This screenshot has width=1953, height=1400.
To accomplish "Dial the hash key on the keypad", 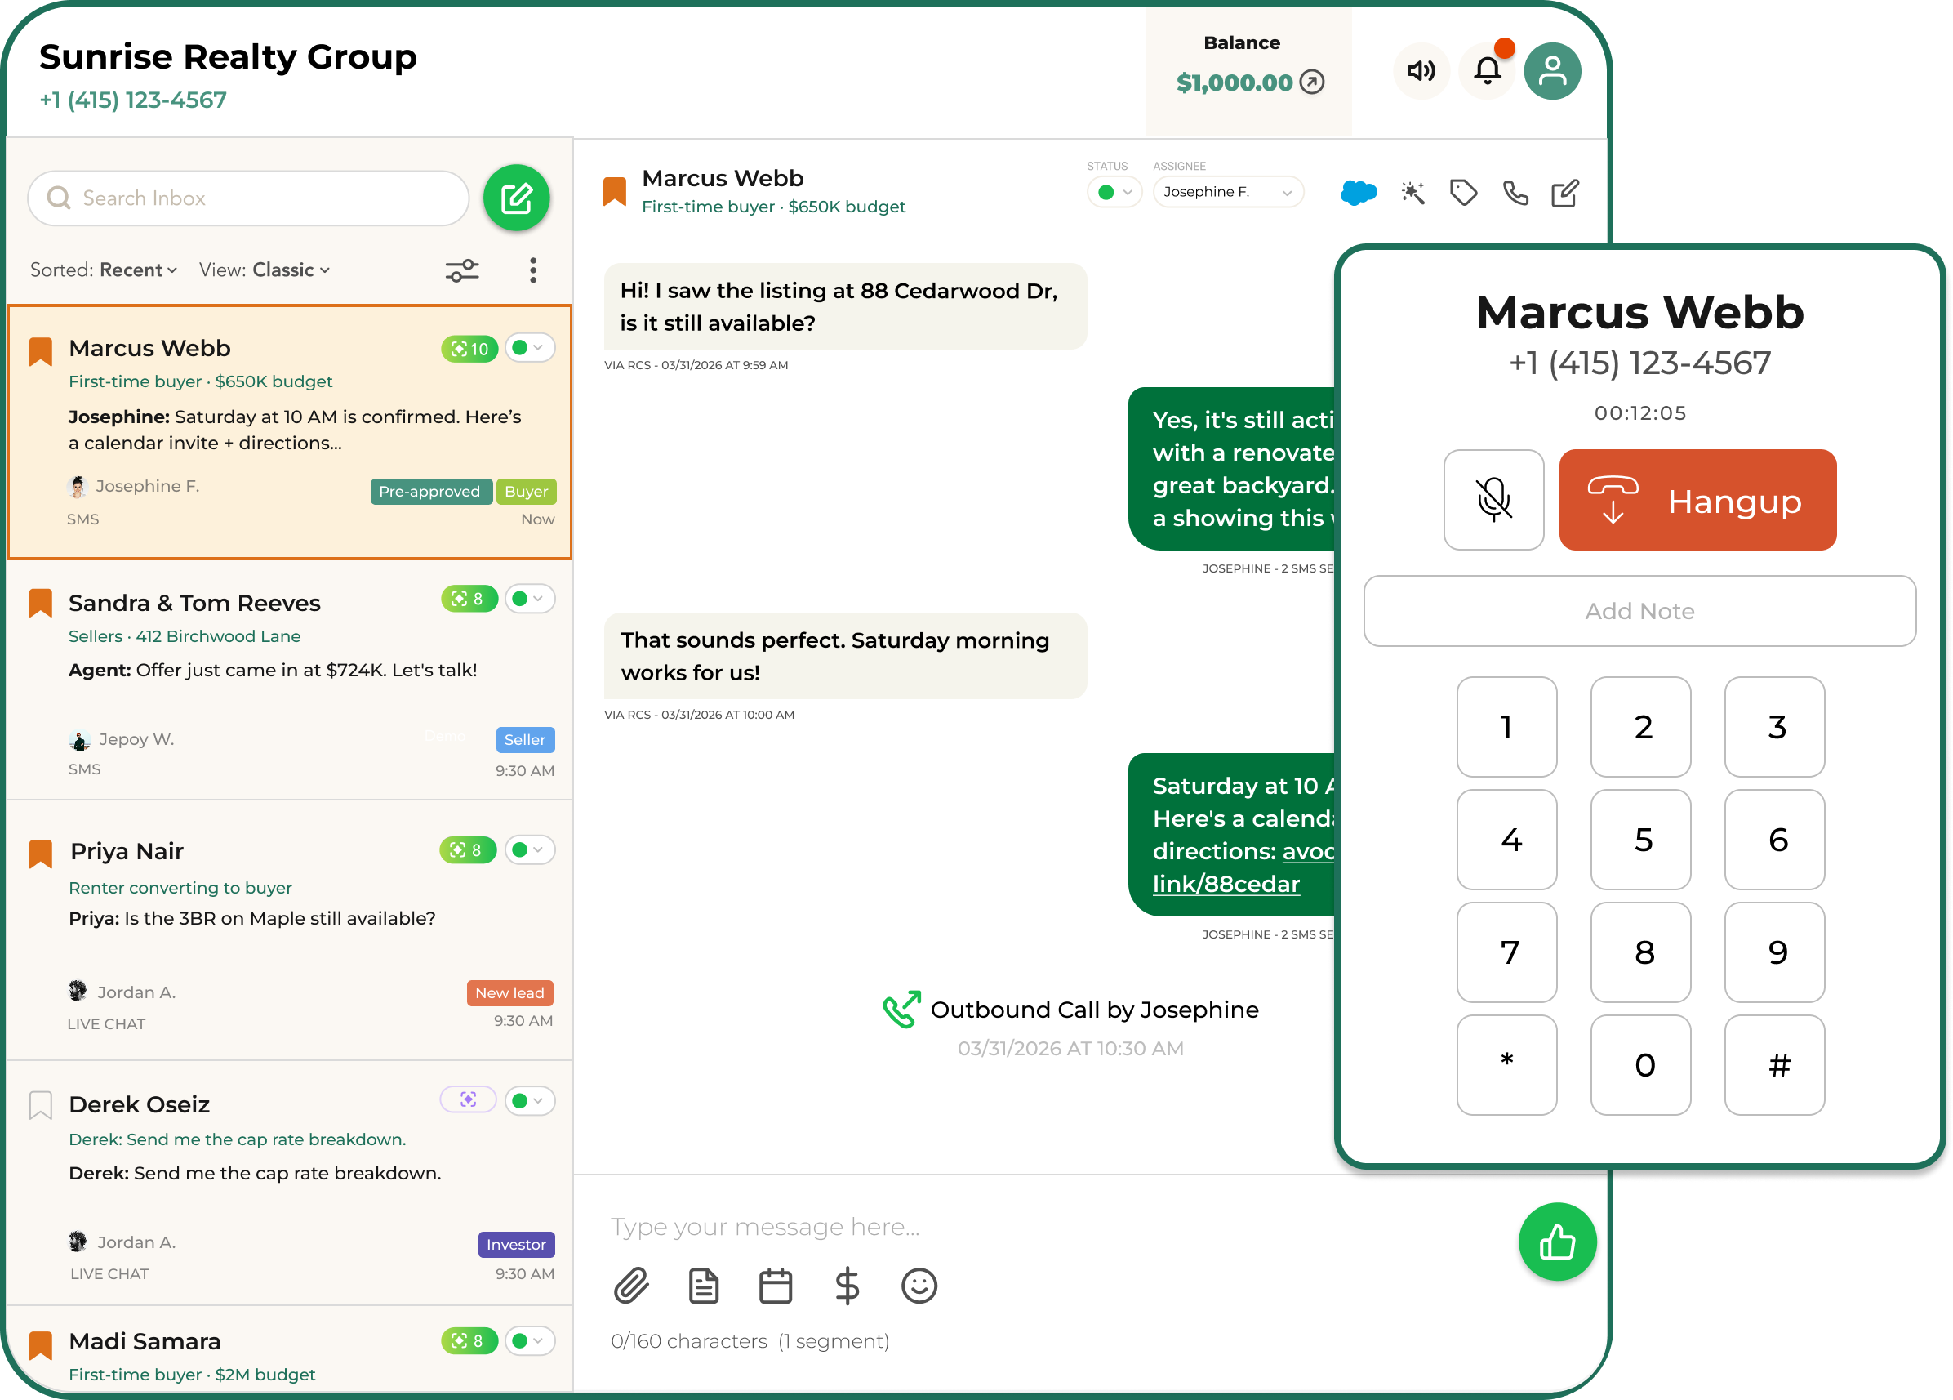I will coord(1775,1065).
